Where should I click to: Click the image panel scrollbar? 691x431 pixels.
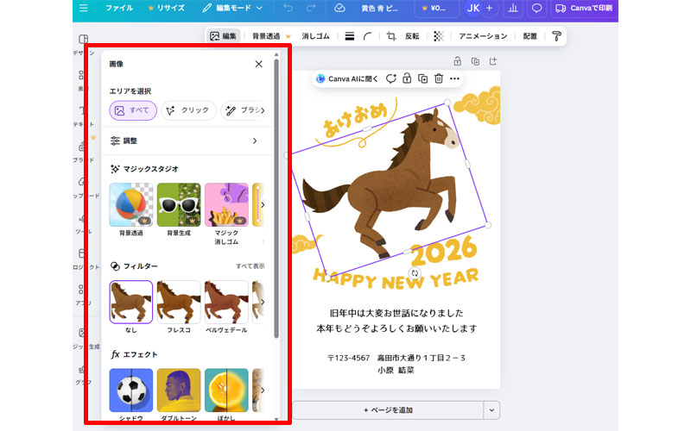pyautogui.click(x=276, y=198)
